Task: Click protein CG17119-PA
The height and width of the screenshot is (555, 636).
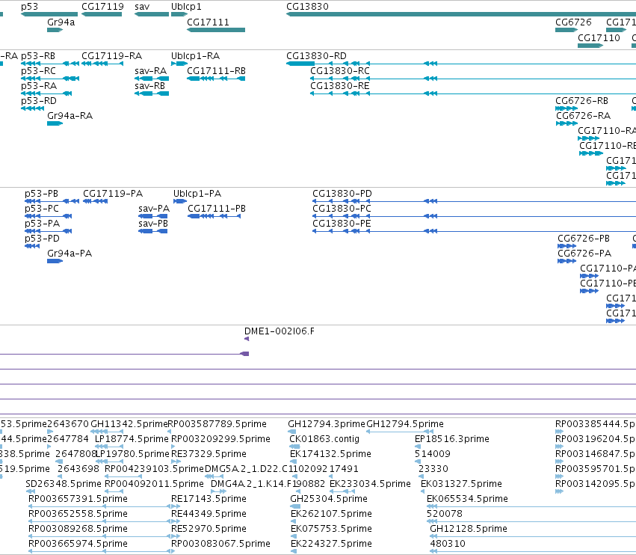Action: 113,193
